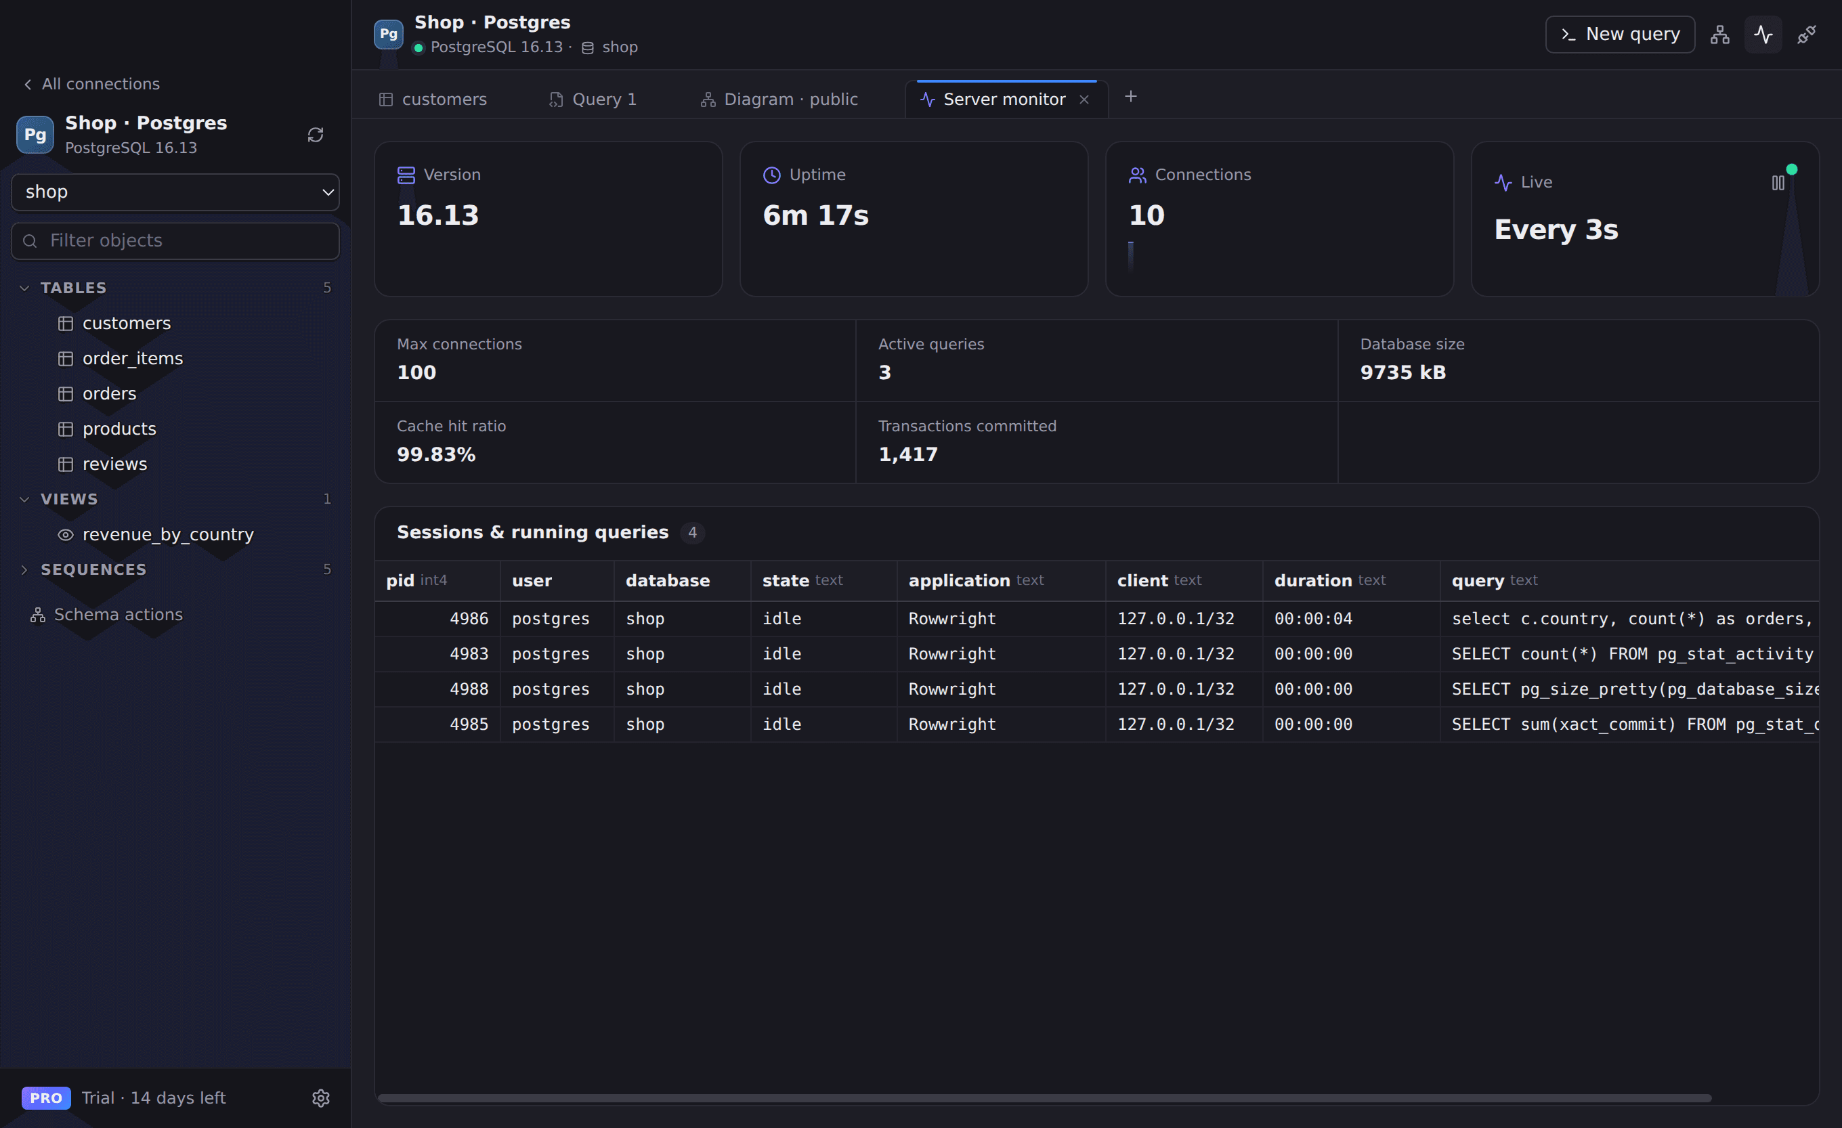
Task: Click the reviews table icon
Action: (x=66, y=464)
